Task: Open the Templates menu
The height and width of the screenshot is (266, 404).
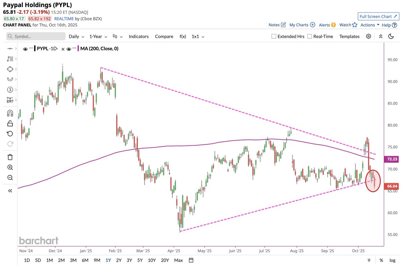Action: click(349, 36)
